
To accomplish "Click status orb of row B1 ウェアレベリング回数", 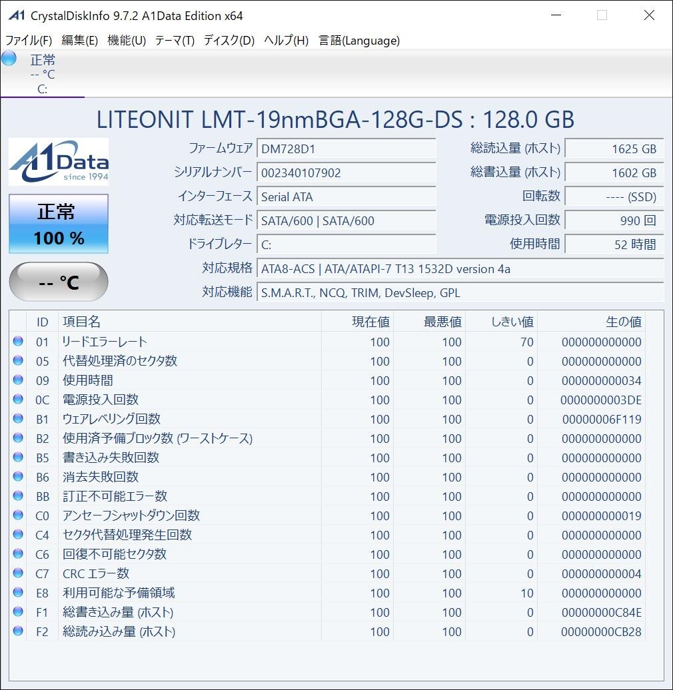I will point(18,418).
